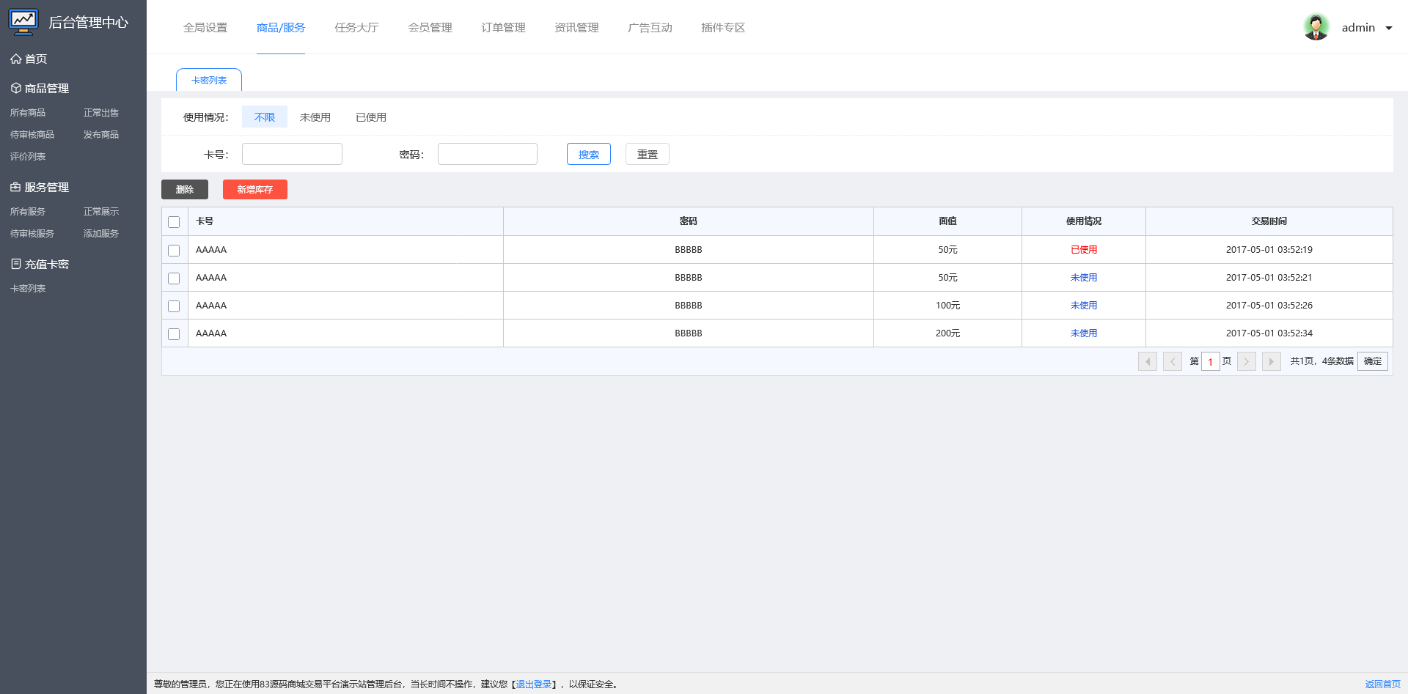1408x694 pixels.
Task: Open 所有商品 in sidebar
Action: pyautogui.click(x=28, y=113)
